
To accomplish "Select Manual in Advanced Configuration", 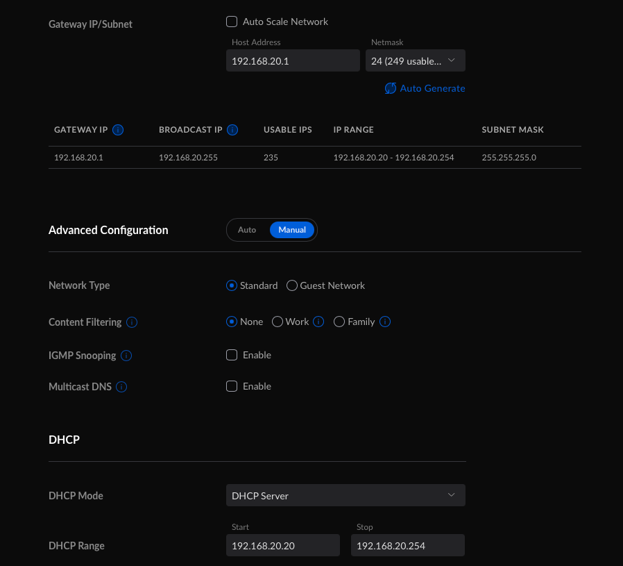I will click(x=292, y=230).
